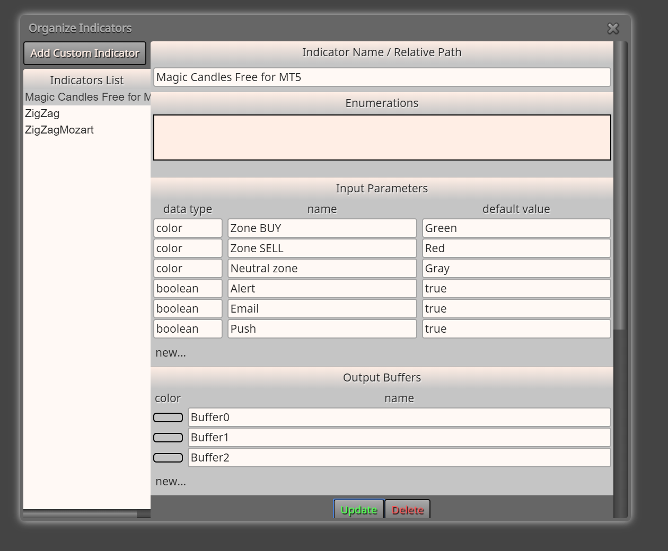Open data type field for Alert row
Image resolution: width=668 pixels, height=551 pixels.
188,289
